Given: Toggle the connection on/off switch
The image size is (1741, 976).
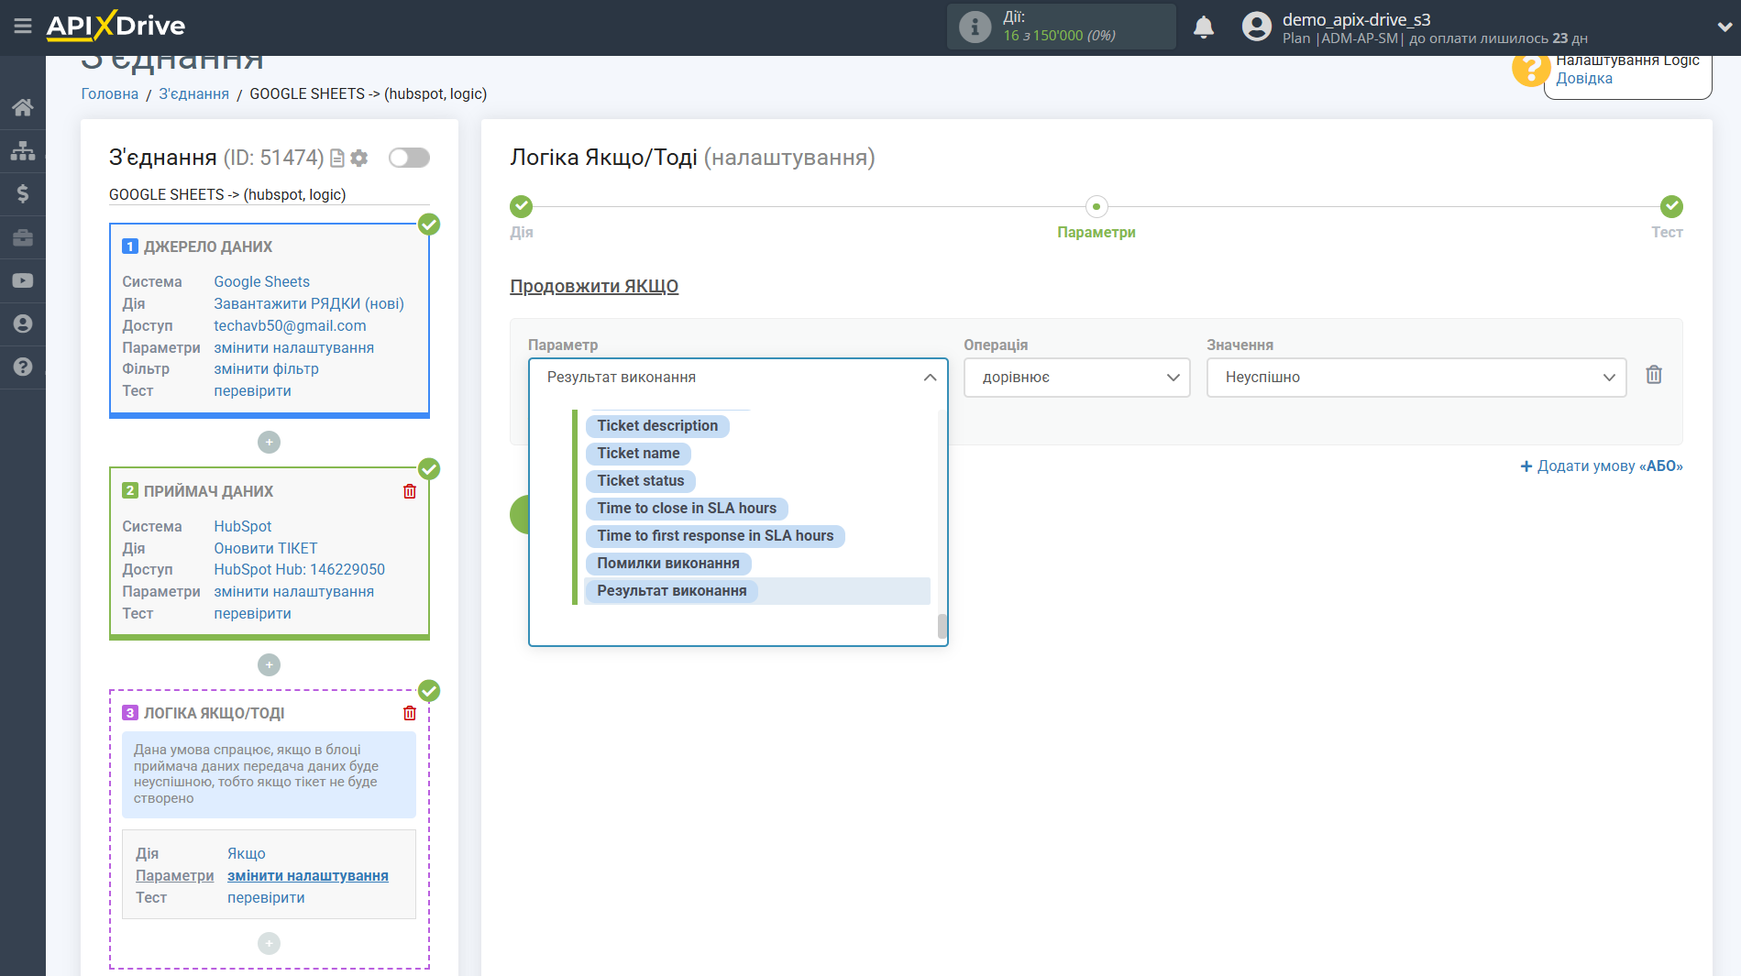Looking at the screenshot, I should pos(409,158).
